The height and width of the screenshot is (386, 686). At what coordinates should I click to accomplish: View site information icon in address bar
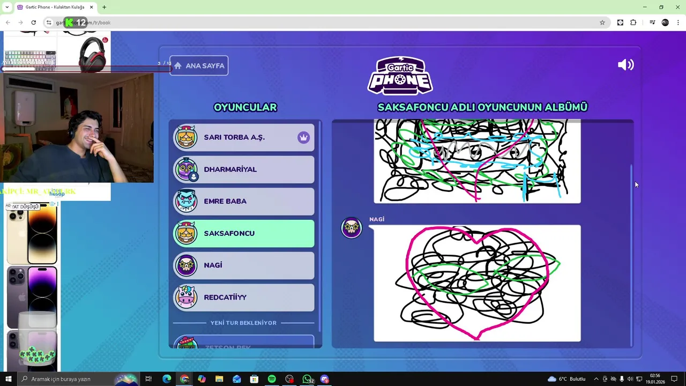click(x=49, y=23)
